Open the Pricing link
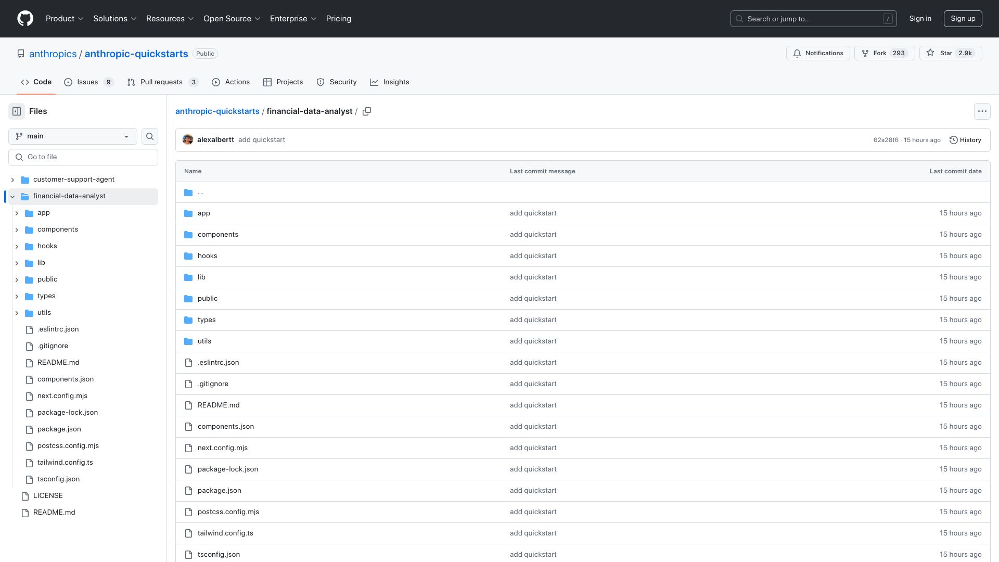 click(339, 19)
